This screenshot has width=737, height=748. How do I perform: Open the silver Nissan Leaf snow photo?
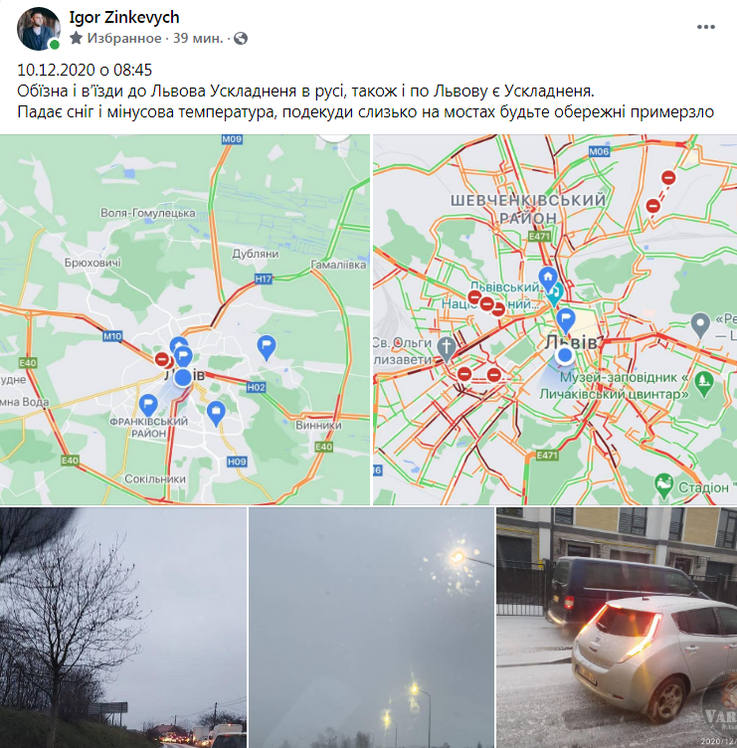(617, 628)
